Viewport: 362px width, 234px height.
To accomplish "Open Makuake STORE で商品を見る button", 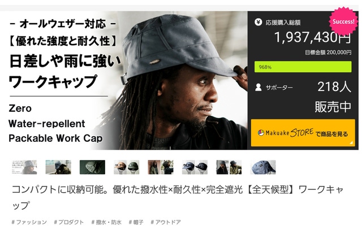I will (x=303, y=133).
